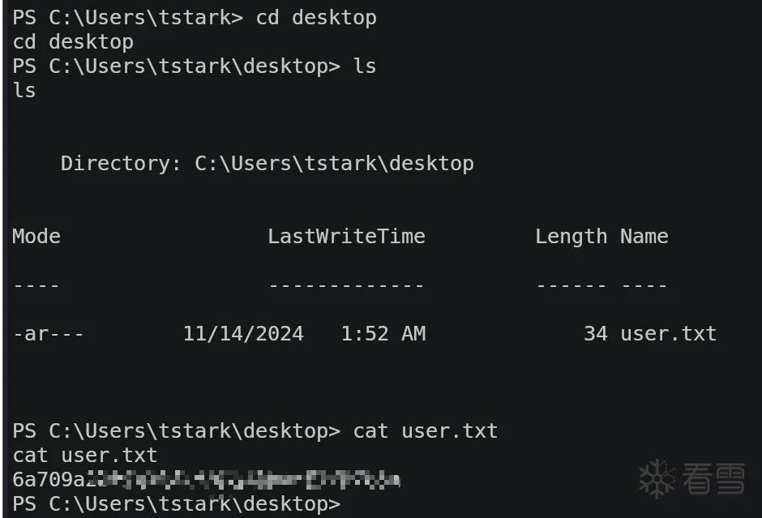Click the echoed 'cd desktop' second line
762x518 pixels.
(x=73, y=42)
